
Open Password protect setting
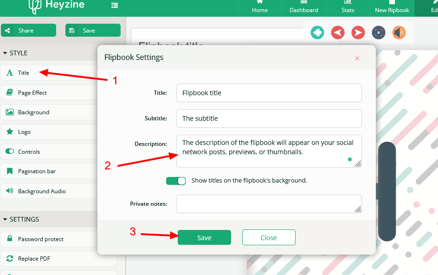[49, 239]
